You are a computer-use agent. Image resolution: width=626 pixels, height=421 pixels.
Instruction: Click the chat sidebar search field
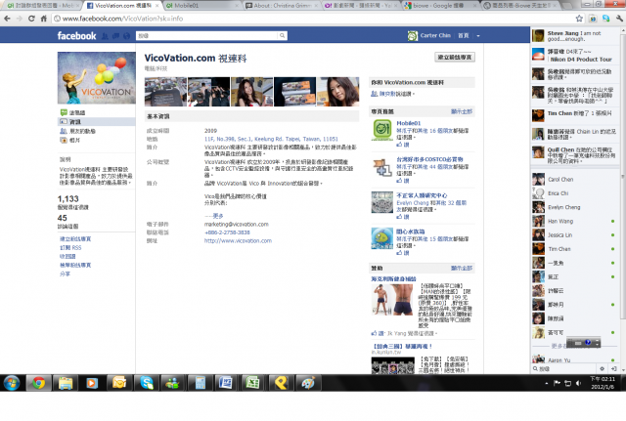(x=565, y=369)
